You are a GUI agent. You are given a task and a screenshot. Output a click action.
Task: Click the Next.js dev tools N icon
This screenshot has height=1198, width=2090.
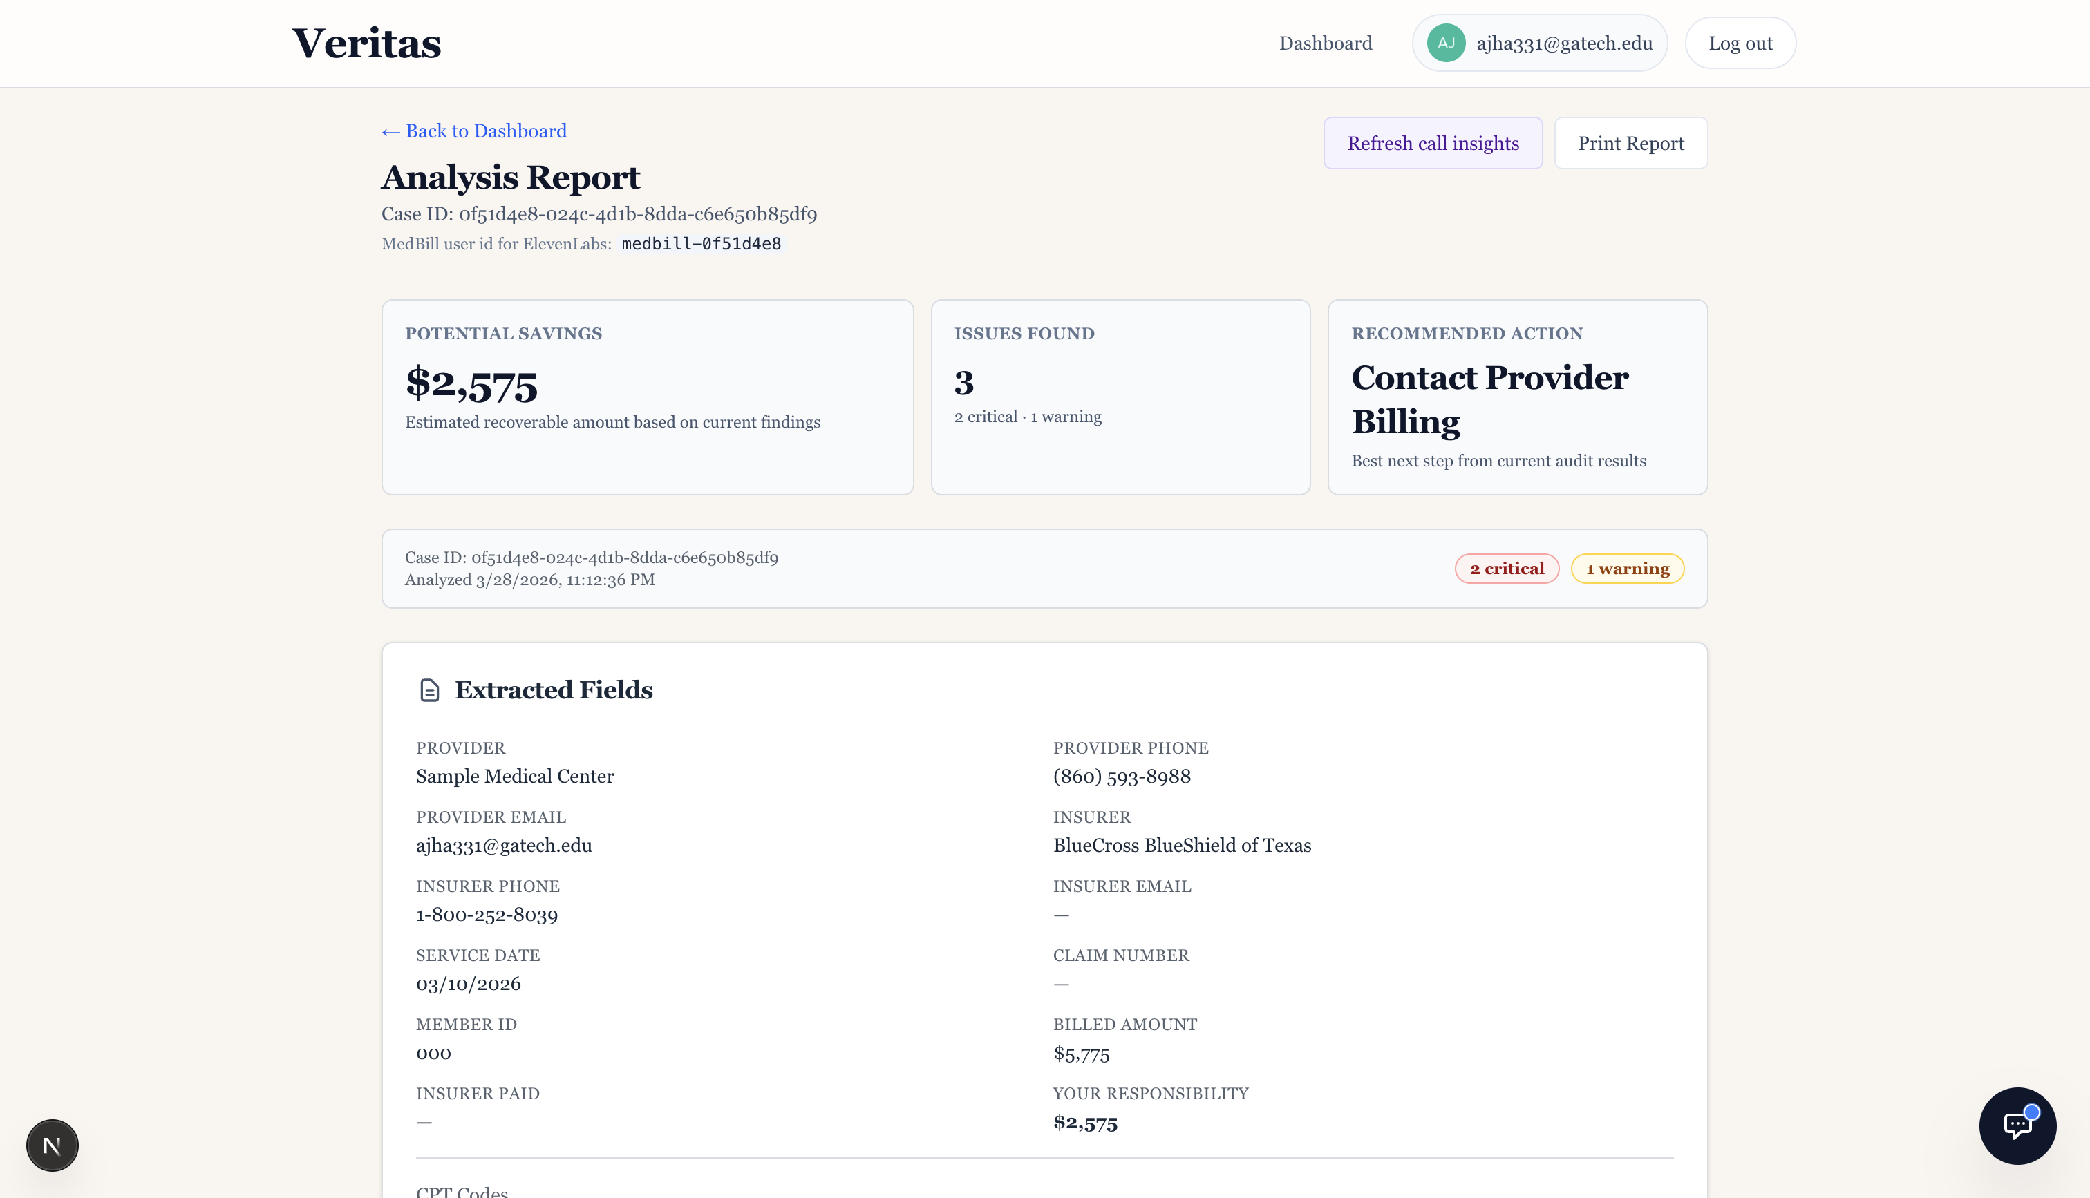pos(52,1145)
